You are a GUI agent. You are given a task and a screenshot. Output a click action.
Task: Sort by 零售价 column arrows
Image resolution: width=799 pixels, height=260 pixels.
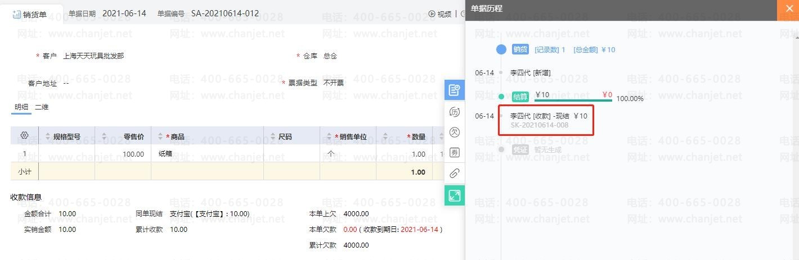(x=104, y=136)
